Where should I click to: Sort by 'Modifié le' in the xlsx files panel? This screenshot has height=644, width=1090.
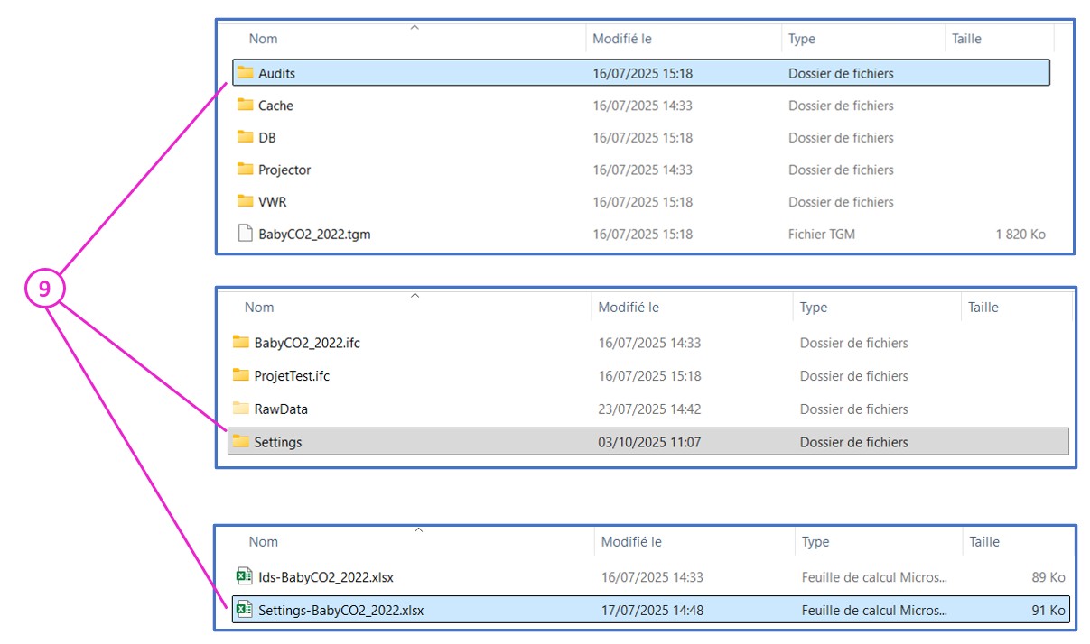(x=631, y=542)
